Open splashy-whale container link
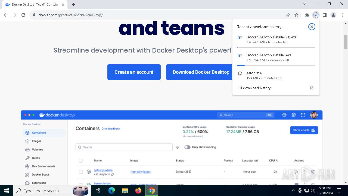 coord(103,170)
